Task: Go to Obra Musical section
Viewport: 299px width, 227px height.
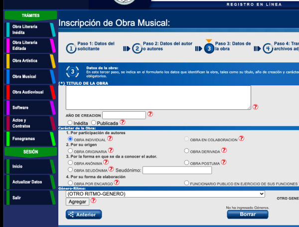Action: tap(30, 76)
